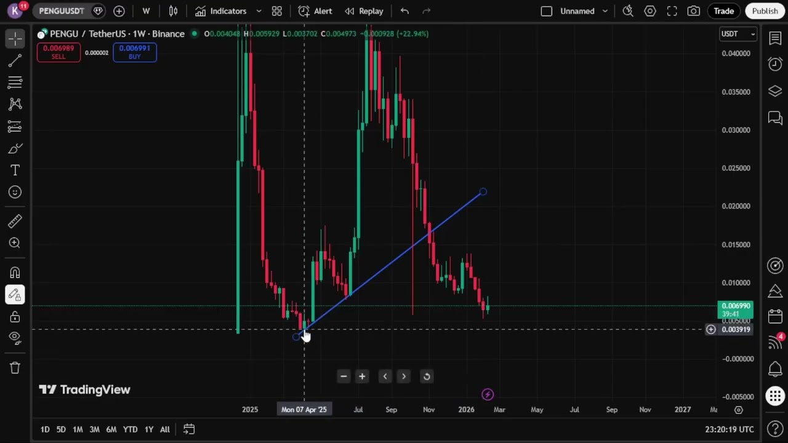This screenshot has width=788, height=443.
Task: Select the 1M date range
Action: (78, 429)
